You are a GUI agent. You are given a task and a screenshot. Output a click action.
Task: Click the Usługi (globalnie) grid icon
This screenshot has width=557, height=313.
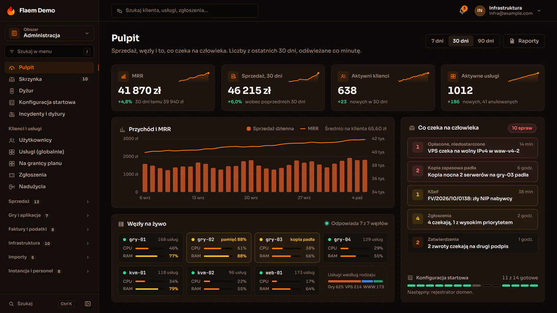pos(12,152)
